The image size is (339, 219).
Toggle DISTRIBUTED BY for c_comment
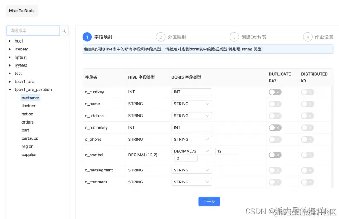[x=308, y=182]
